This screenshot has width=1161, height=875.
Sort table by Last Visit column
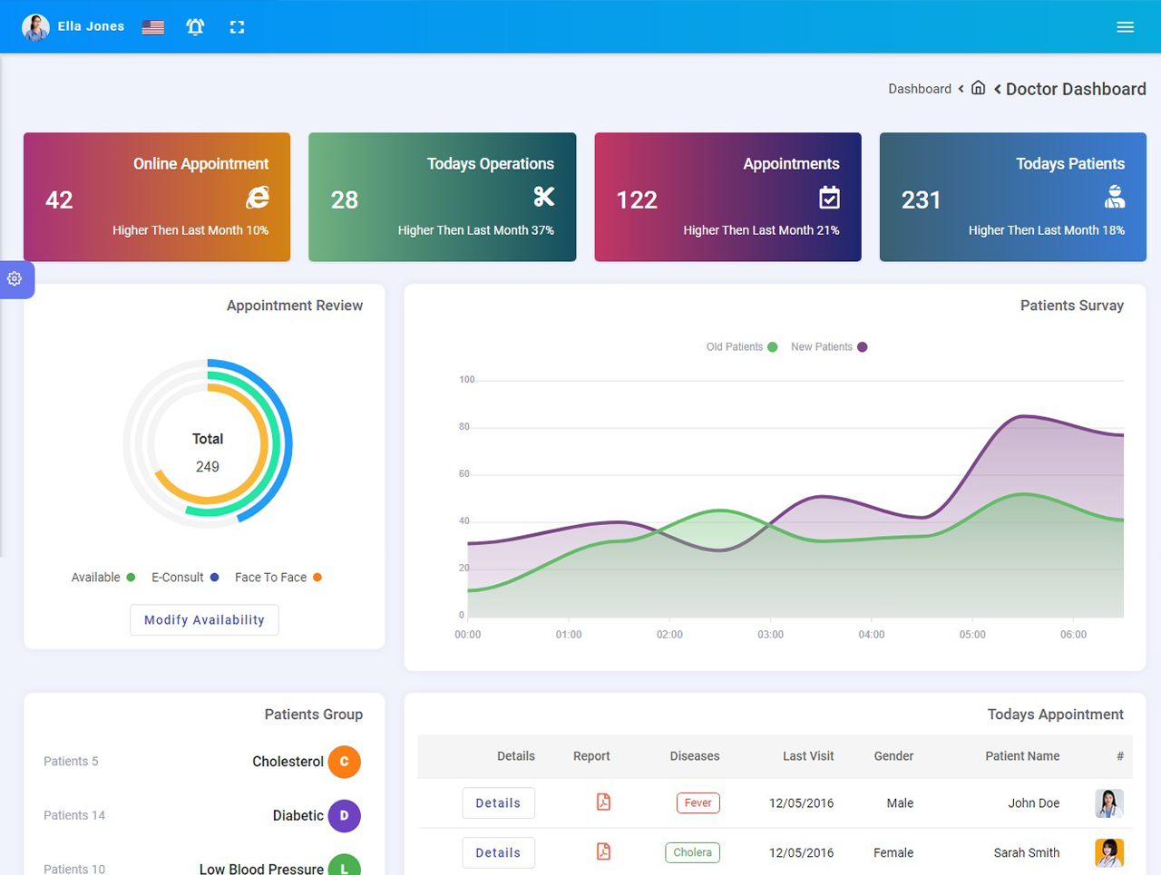(807, 756)
